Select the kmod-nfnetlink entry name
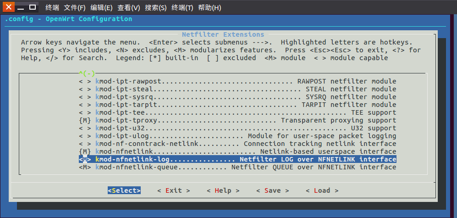The height and width of the screenshot is (218, 457). click(124, 152)
